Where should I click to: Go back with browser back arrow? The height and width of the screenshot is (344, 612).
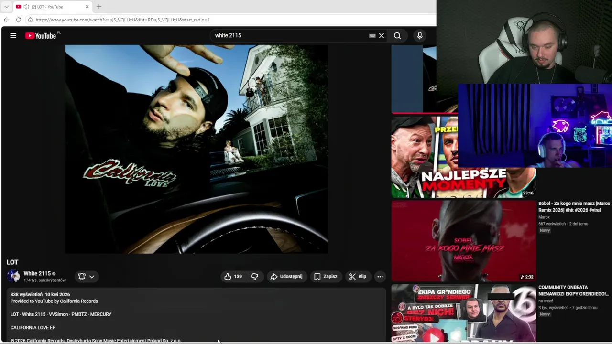pyautogui.click(x=6, y=20)
